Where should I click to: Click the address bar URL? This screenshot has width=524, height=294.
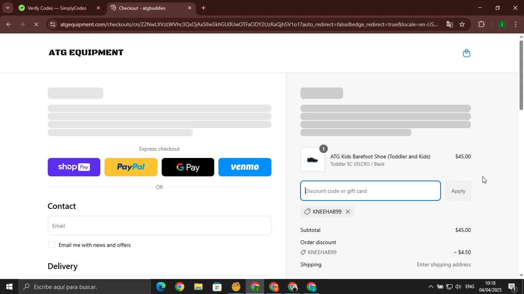click(x=249, y=24)
